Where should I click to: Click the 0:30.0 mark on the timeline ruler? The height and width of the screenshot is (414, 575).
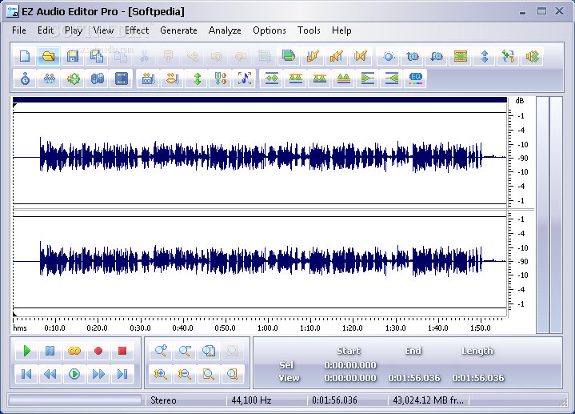[x=141, y=328]
